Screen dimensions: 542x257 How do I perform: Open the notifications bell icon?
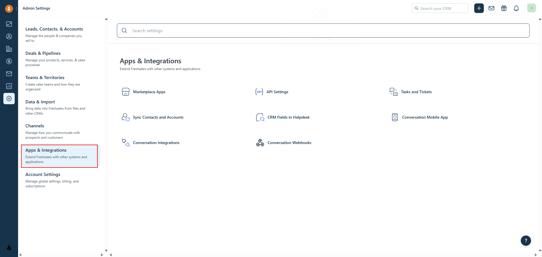516,8
